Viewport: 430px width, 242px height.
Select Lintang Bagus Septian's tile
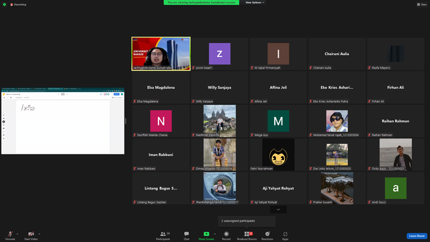(x=161, y=188)
